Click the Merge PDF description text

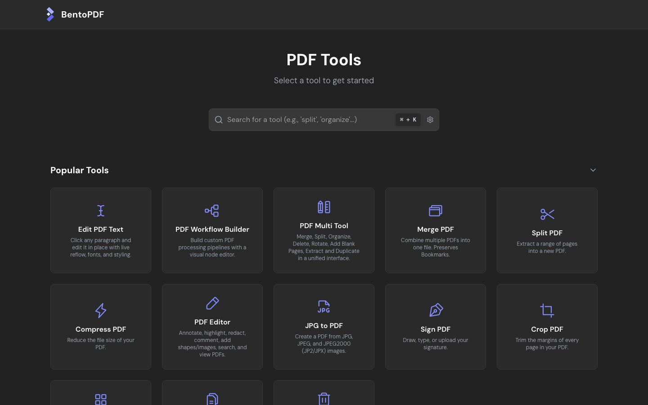click(x=436, y=247)
